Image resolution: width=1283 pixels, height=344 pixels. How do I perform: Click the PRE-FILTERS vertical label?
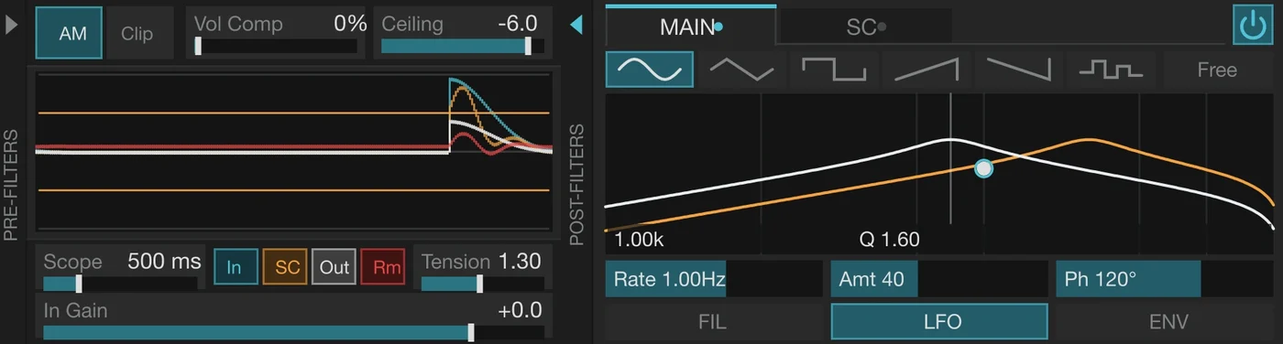pyautogui.click(x=11, y=186)
